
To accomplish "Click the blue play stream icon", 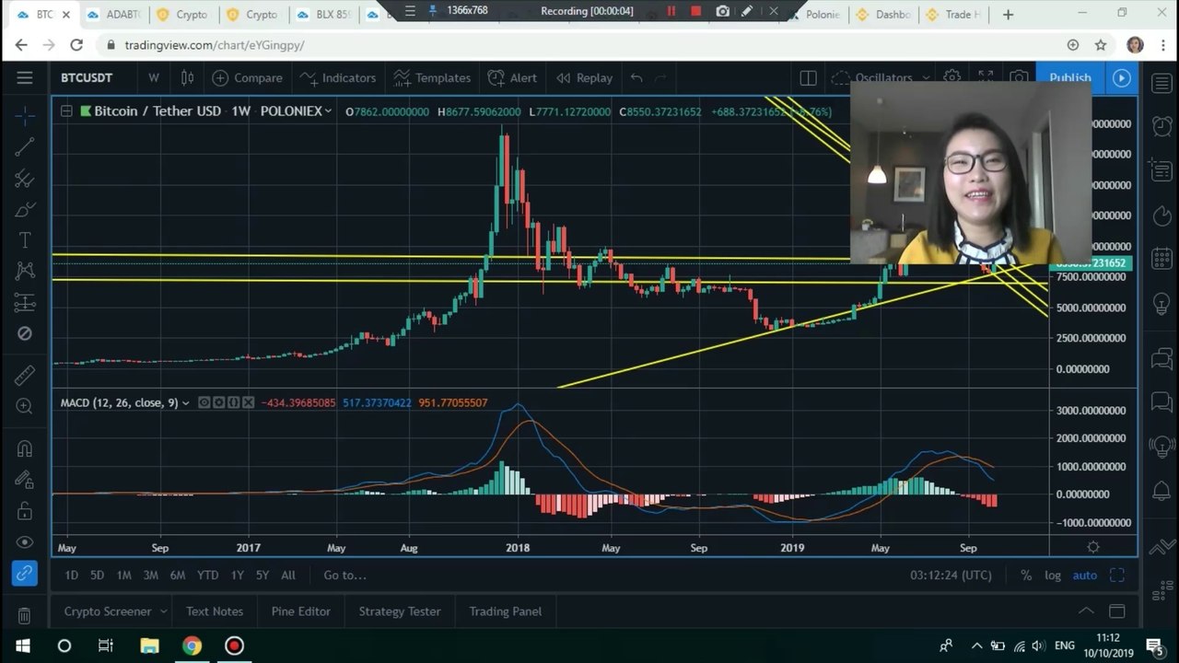I will pyautogui.click(x=1121, y=78).
